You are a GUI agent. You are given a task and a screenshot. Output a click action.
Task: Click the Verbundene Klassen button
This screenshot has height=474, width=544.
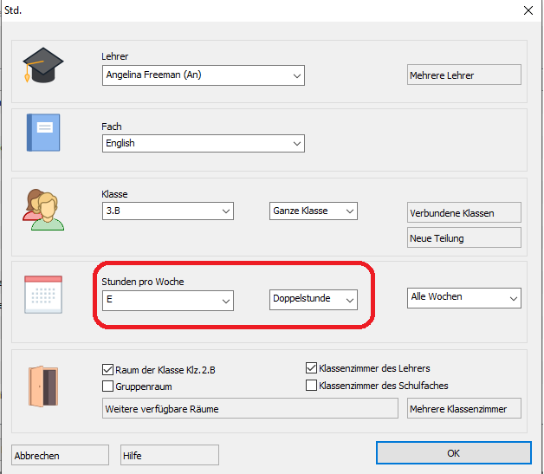click(x=463, y=212)
